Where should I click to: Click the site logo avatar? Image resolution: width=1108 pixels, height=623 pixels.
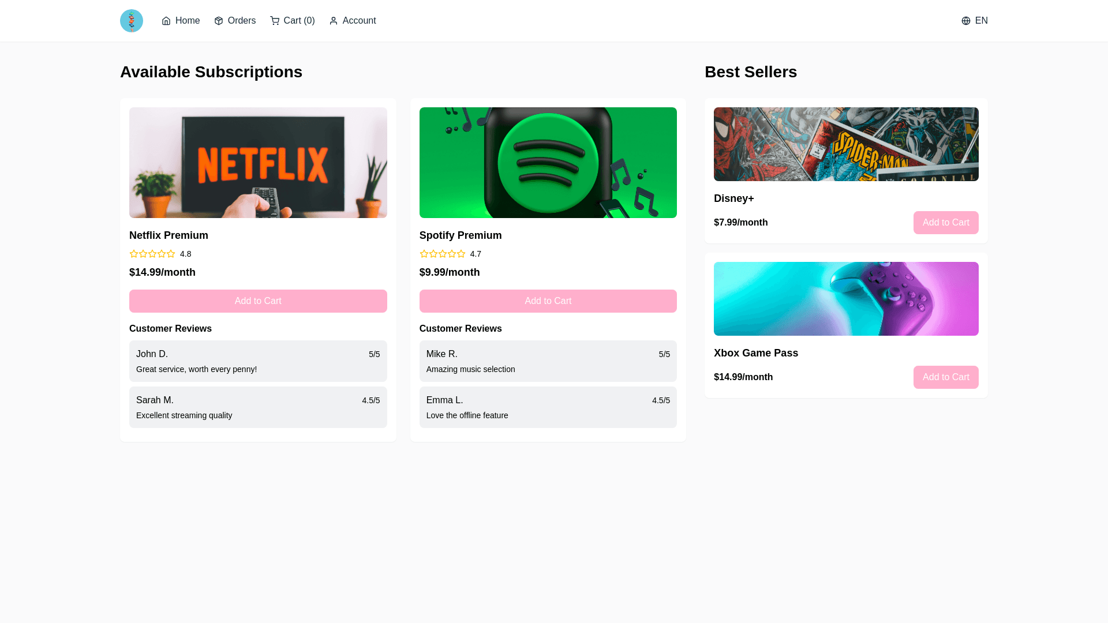131,21
